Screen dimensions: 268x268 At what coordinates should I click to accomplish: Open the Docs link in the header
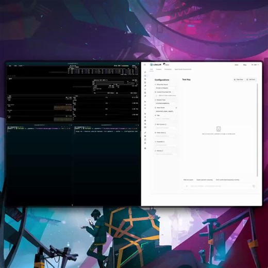237,65
